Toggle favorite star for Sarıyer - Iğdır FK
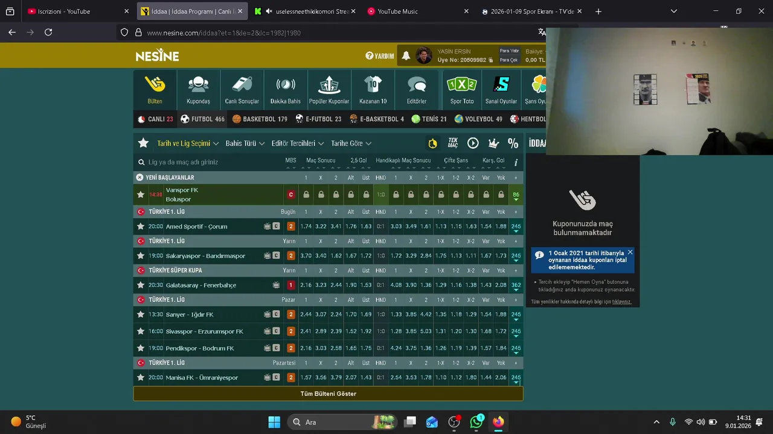The image size is (773, 434). pyautogui.click(x=141, y=314)
